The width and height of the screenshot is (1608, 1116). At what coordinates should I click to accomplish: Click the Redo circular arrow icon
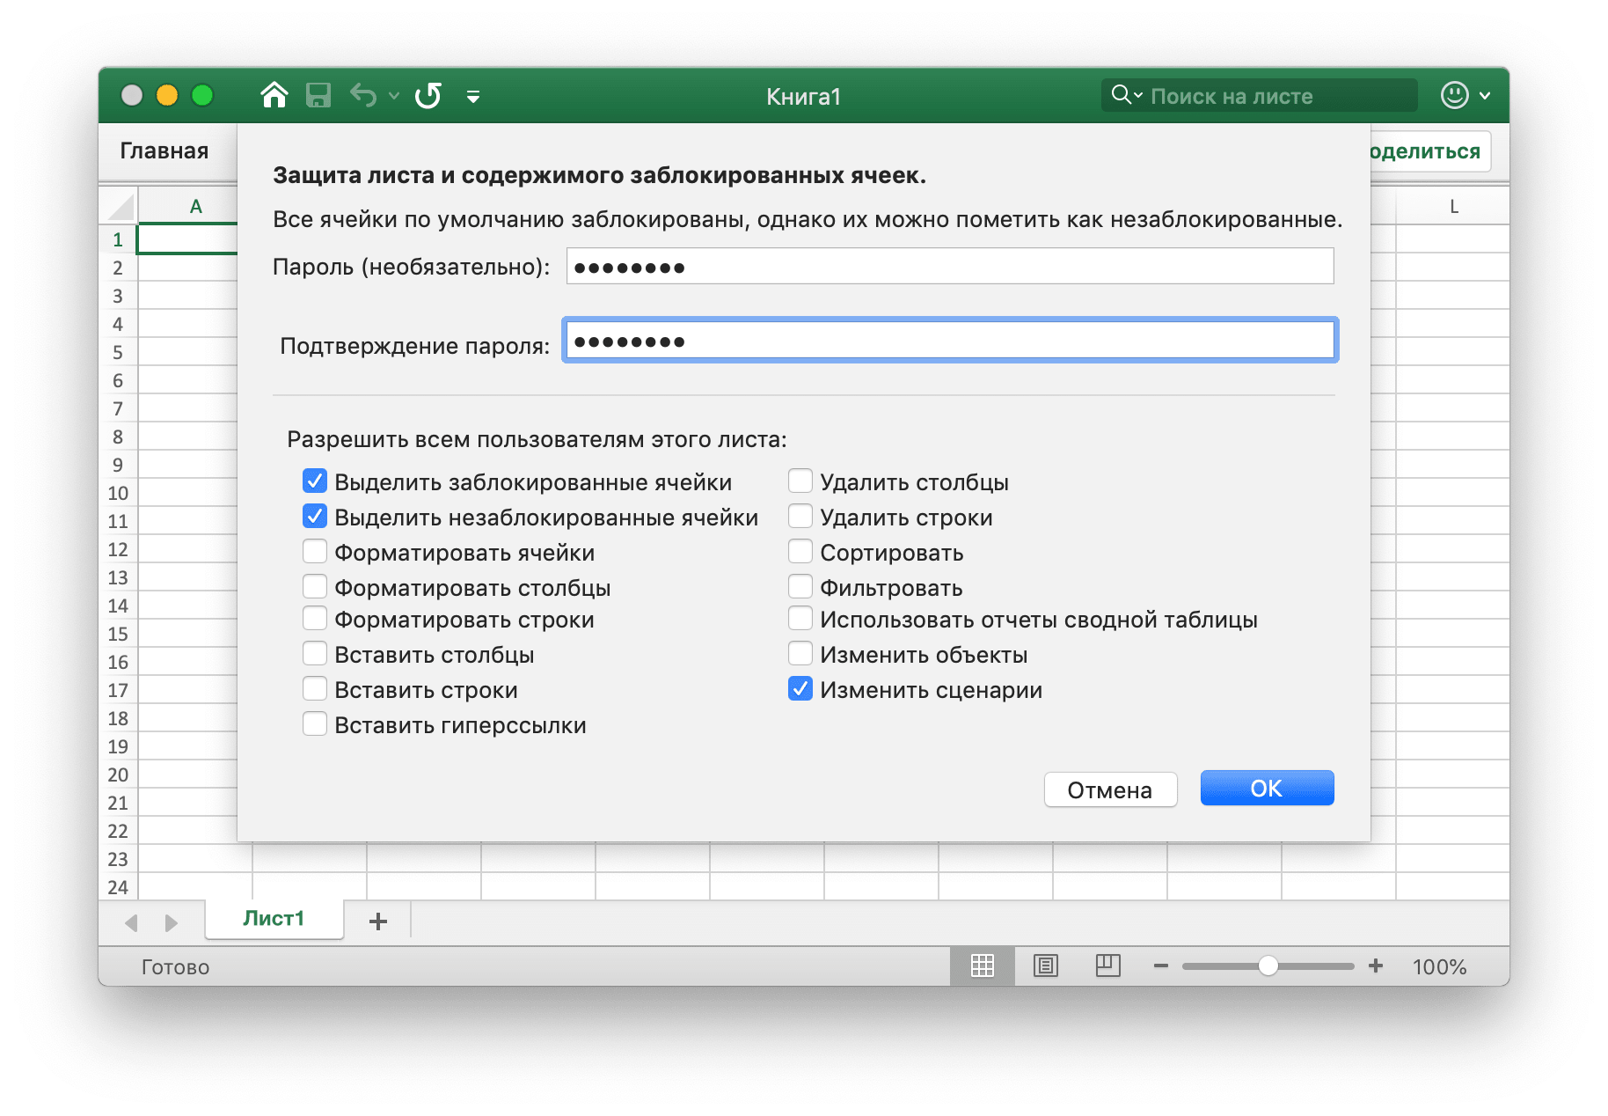pyautogui.click(x=428, y=95)
